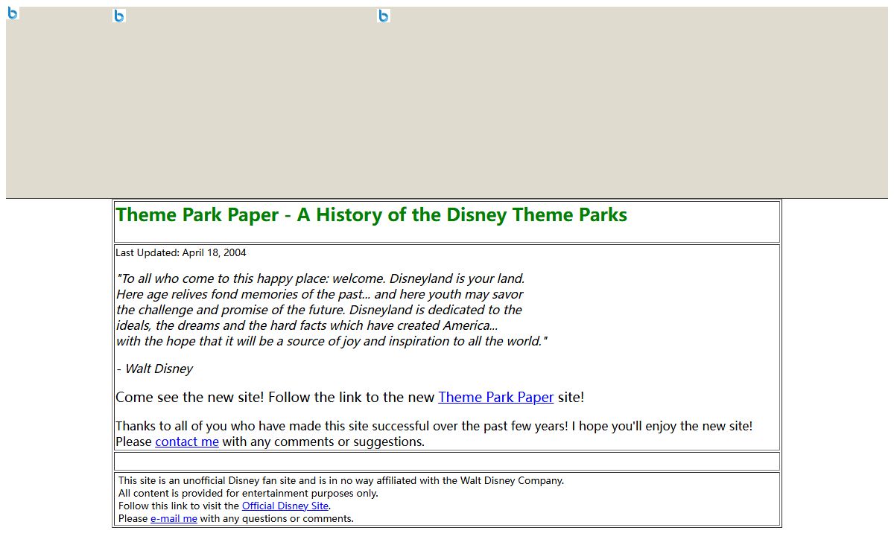Click the 'Last Updated: April 18, 2004' text
The image size is (894, 551).
click(x=181, y=252)
